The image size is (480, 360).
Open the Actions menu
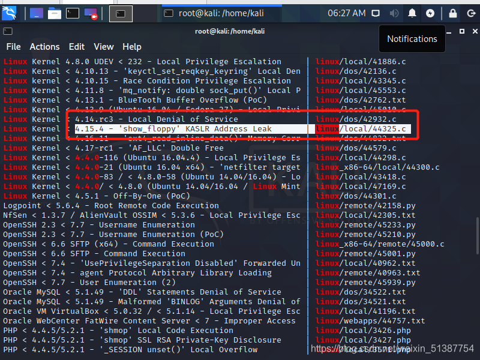point(44,47)
